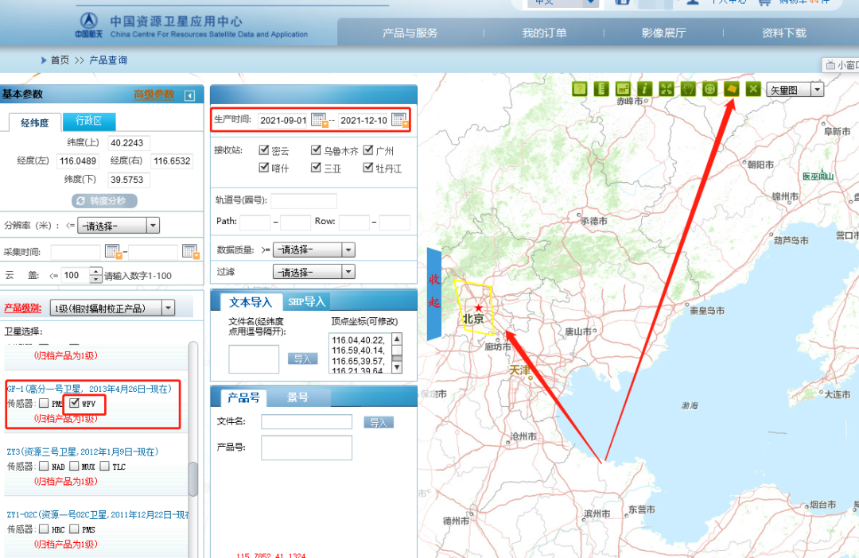Click the cloud cover stepper arrows
The width and height of the screenshot is (859, 558).
(x=96, y=275)
